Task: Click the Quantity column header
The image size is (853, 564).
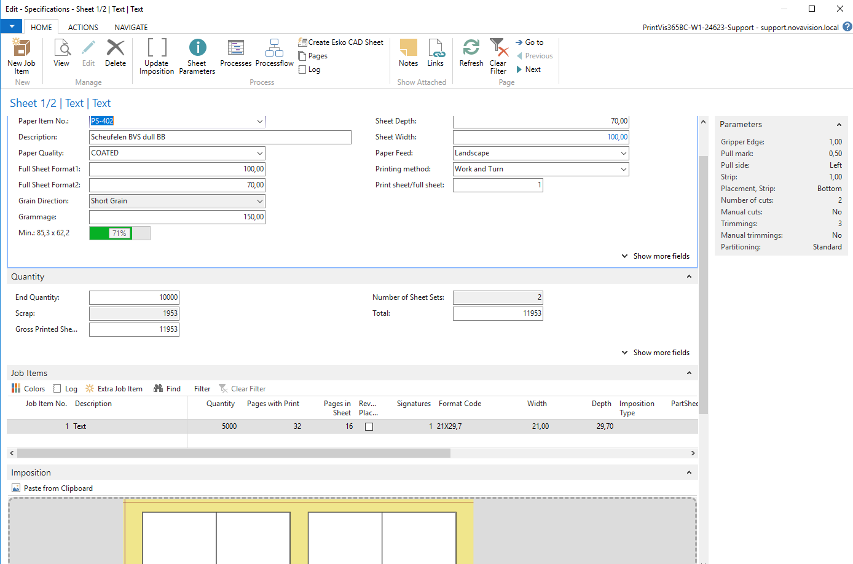Action: click(x=220, y=404)
